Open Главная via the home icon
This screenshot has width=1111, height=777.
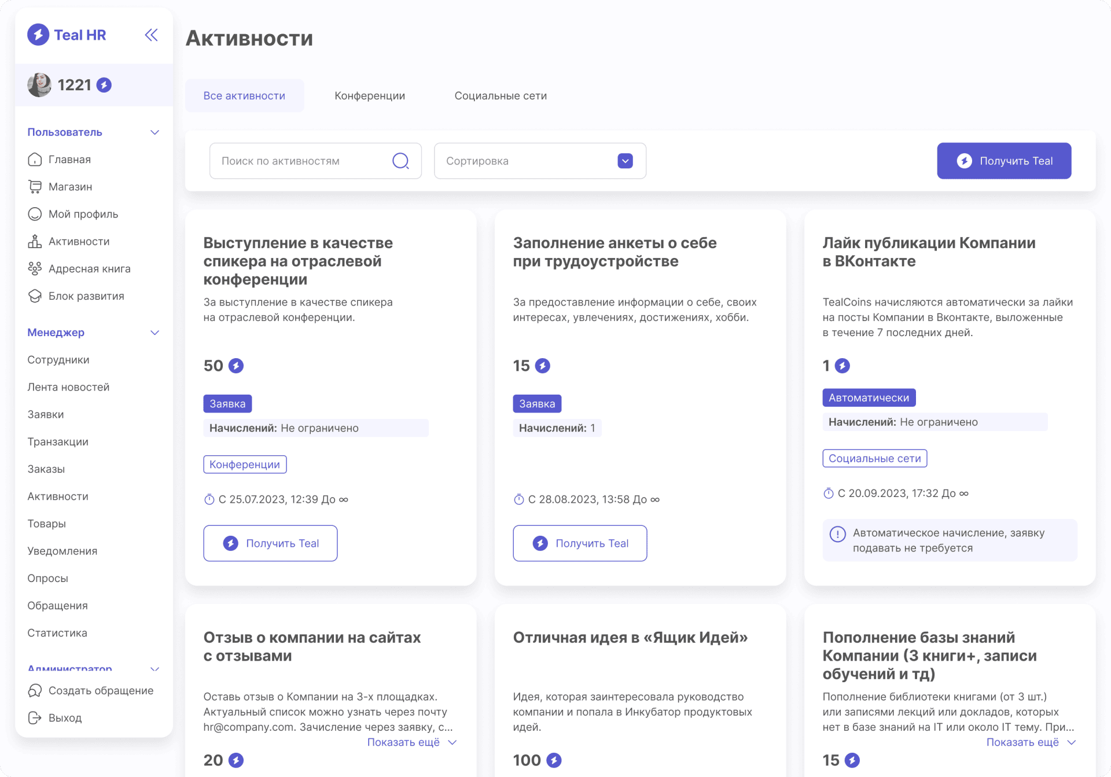[35, 160]
